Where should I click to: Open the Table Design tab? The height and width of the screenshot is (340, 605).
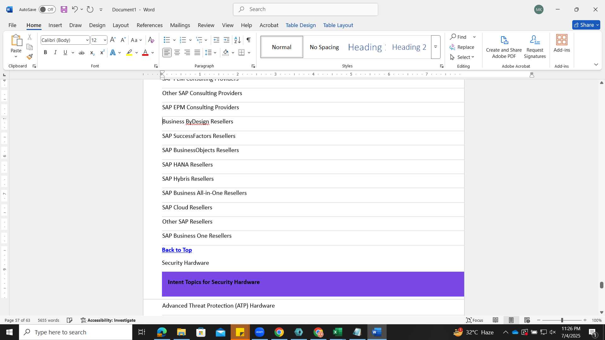[x=301, y=25]
